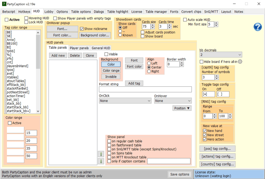Uncheck New street under New value at
The width and height of the screenshot is (265, 179).
tap(205, 135)
